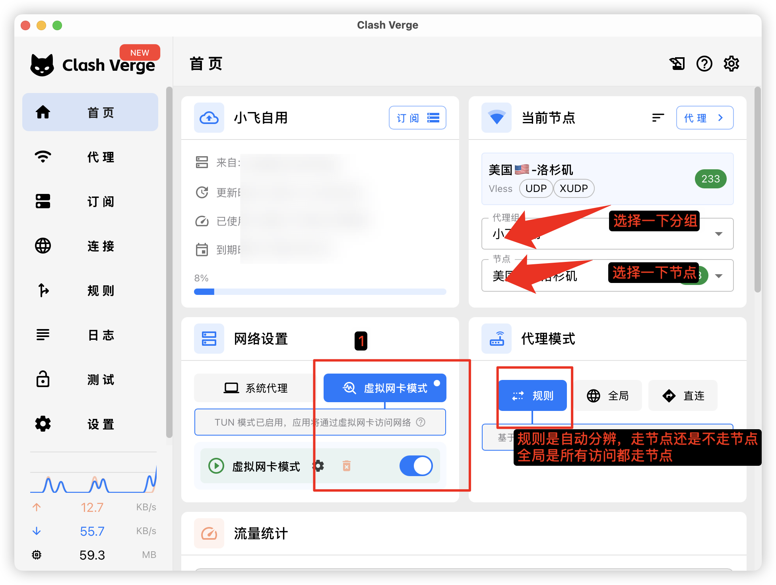Select the 直连 proxy mode
Screen dimensions: 776x585
[683, 395]
